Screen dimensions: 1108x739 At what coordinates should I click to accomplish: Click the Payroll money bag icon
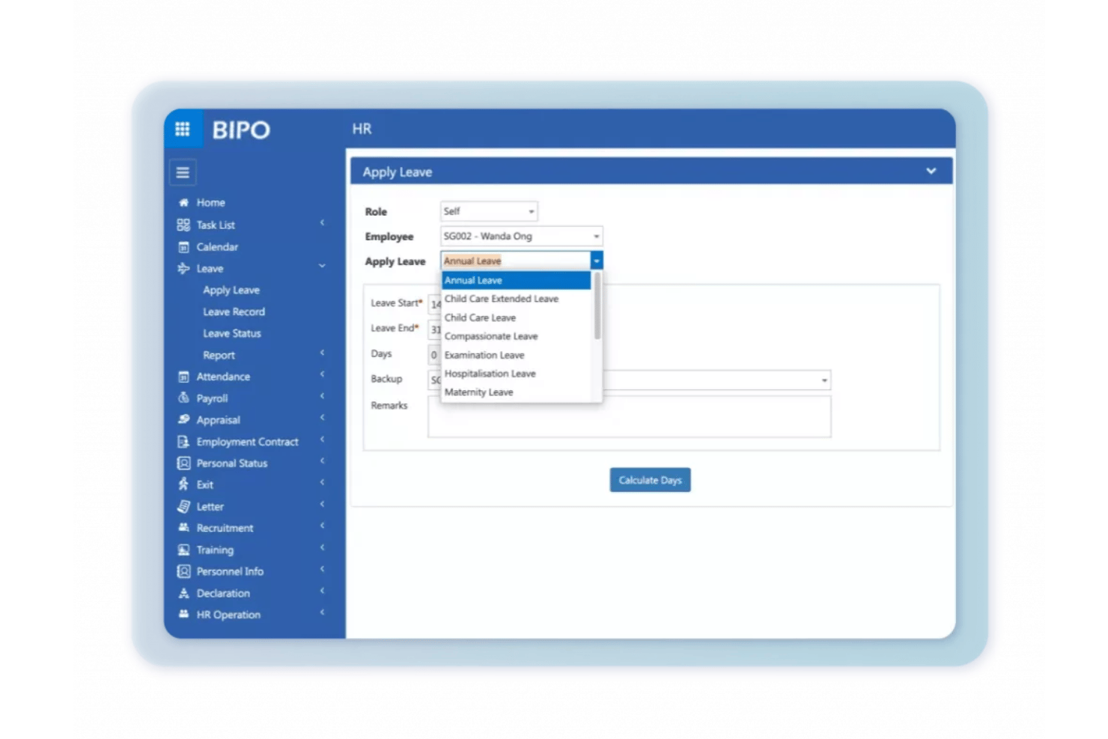183,398
